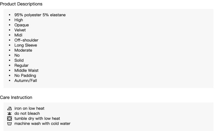Click the iron on low heat icon

tap(9, 109)
